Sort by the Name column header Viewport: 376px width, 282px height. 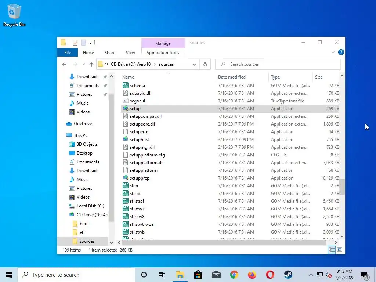(128, 77)
